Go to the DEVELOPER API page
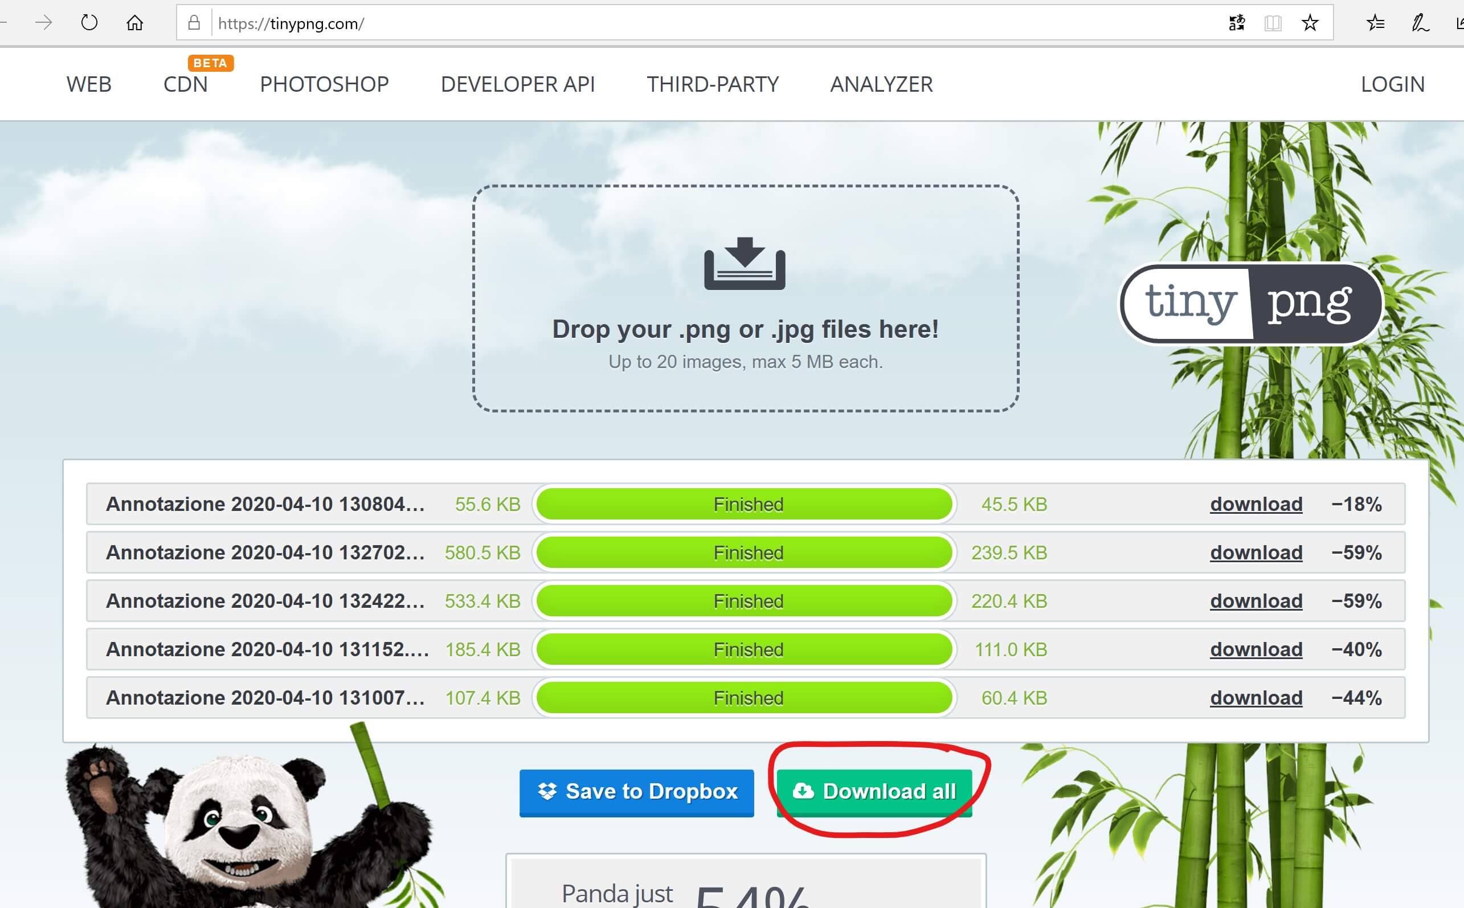Screen dimensions: 1464x908 point(518,84)
